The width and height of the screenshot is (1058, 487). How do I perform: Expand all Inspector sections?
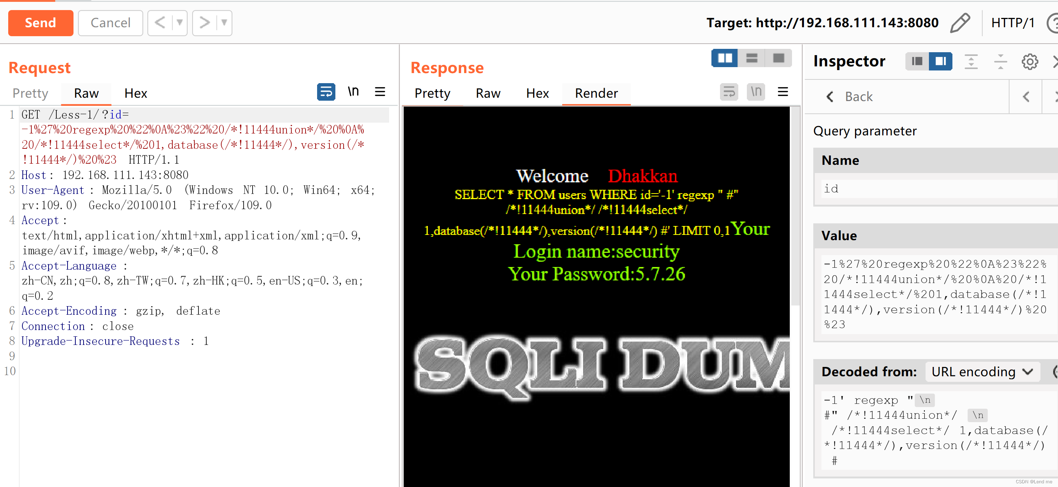click(971, 62)
